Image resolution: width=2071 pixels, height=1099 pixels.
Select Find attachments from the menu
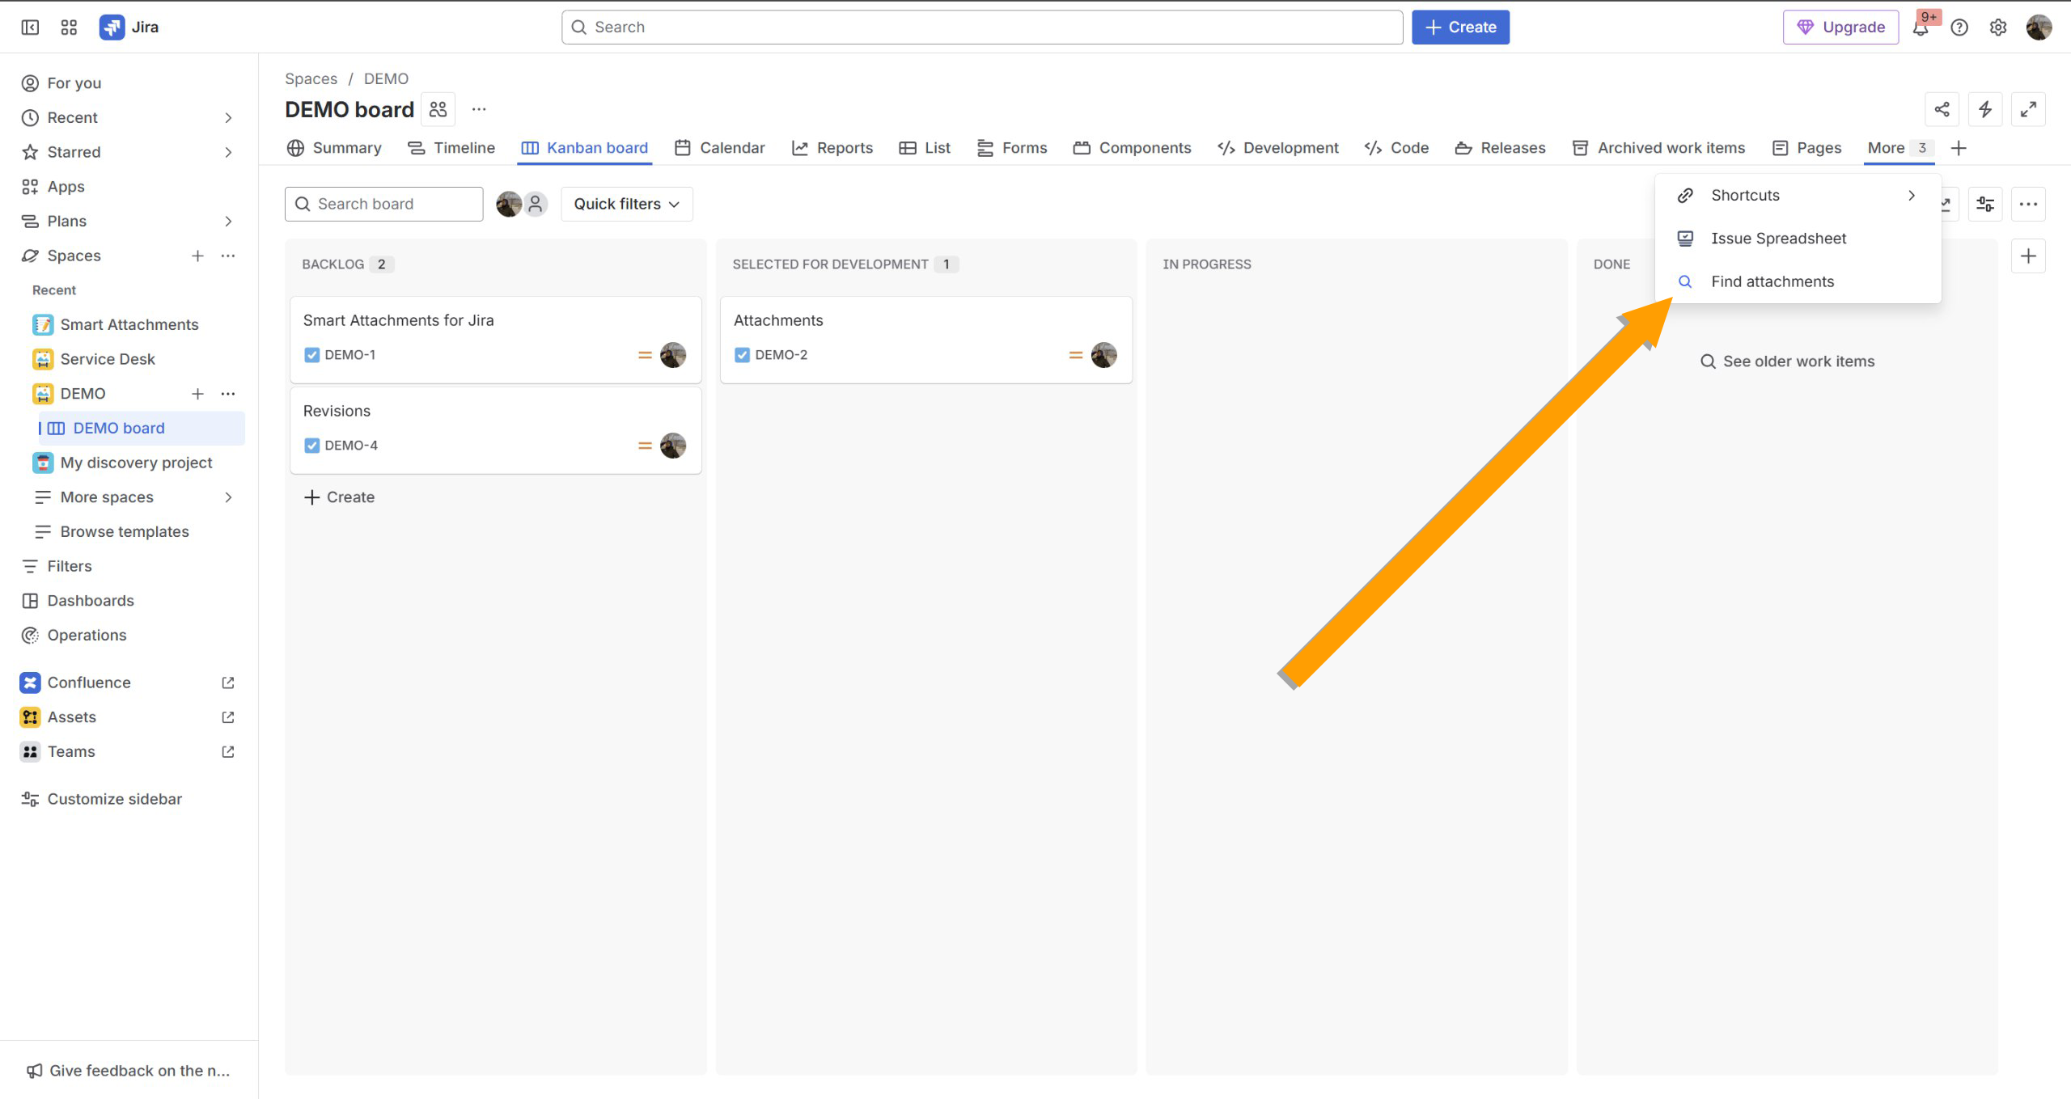coord(1772,281)
